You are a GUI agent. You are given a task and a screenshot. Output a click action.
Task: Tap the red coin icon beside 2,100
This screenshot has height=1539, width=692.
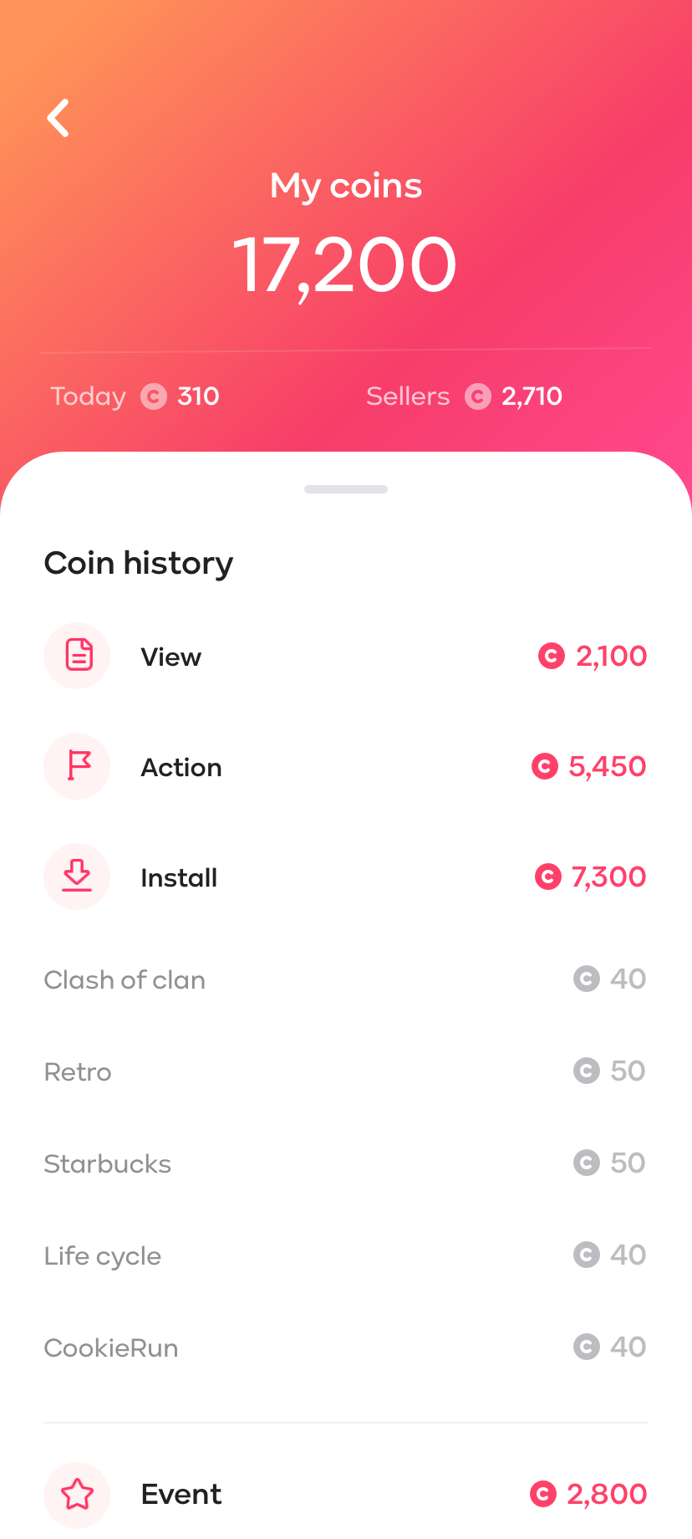(x=552, y=656)
